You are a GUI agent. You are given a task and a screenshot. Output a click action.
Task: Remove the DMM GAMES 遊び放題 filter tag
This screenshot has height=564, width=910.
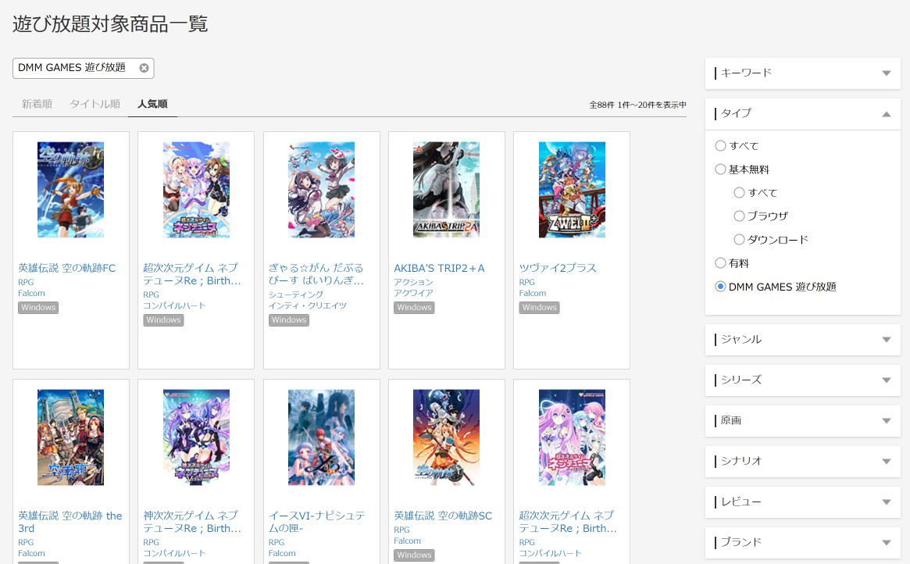(x=144, y=68)
